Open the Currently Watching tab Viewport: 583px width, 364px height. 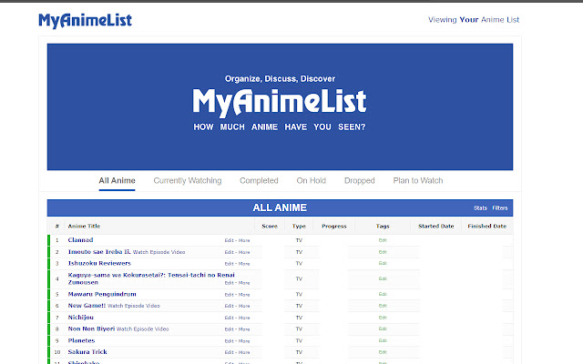(188, 181)
